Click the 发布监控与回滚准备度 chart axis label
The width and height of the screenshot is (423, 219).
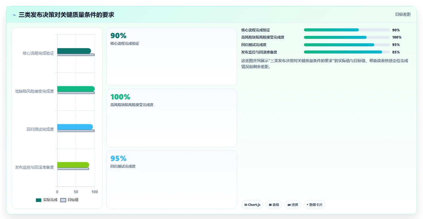pos(35,167)
